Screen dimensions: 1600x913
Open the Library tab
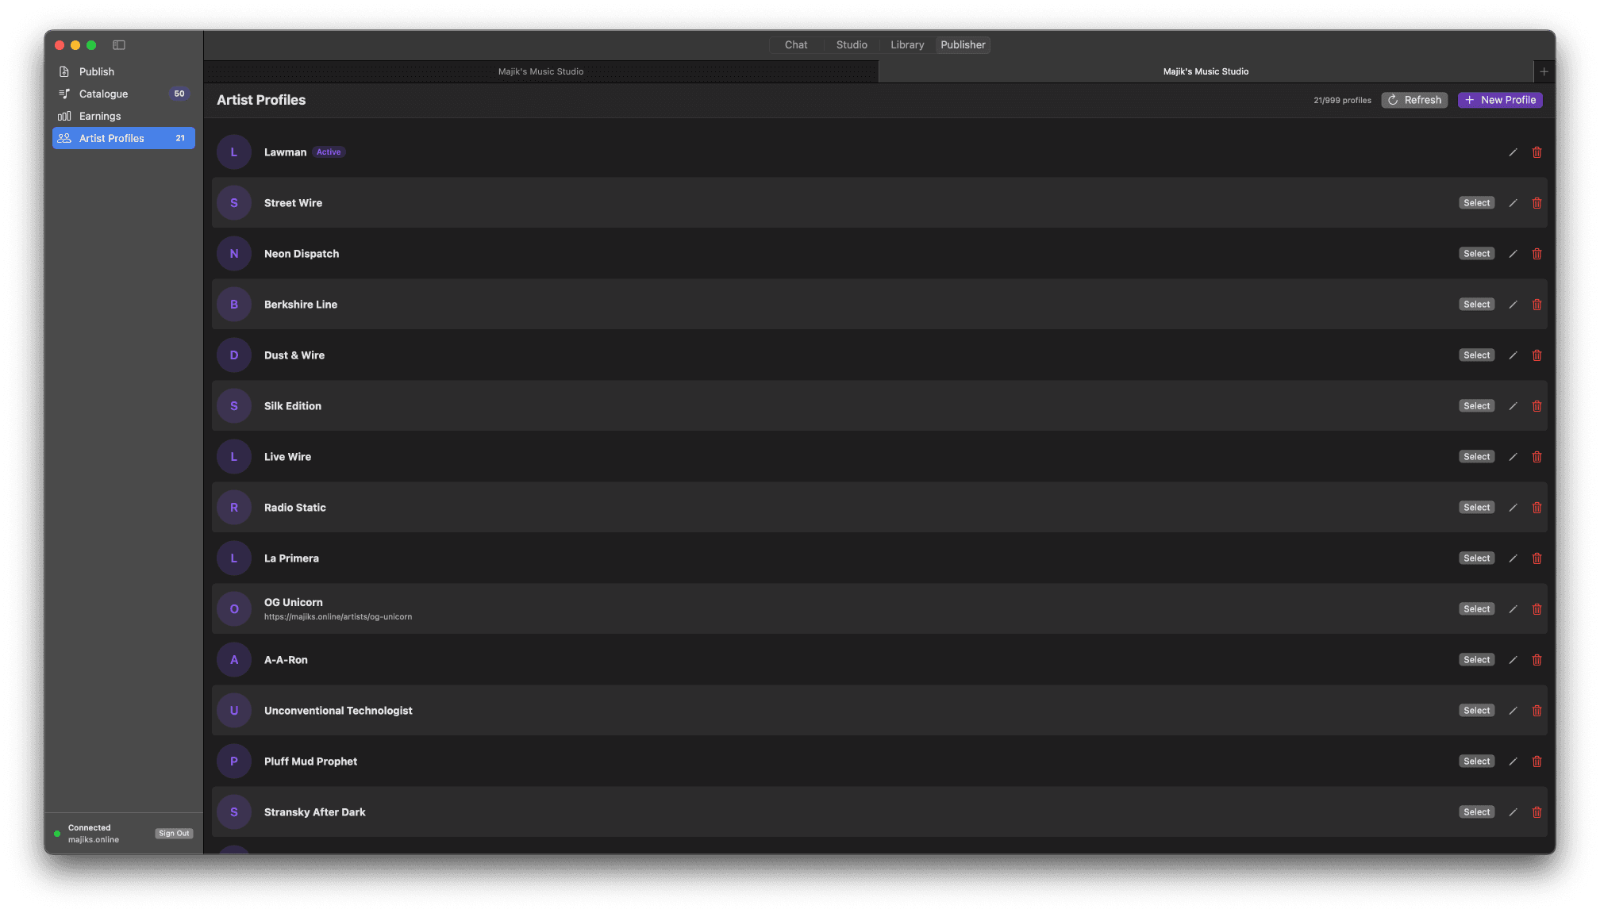coord(907,45)
